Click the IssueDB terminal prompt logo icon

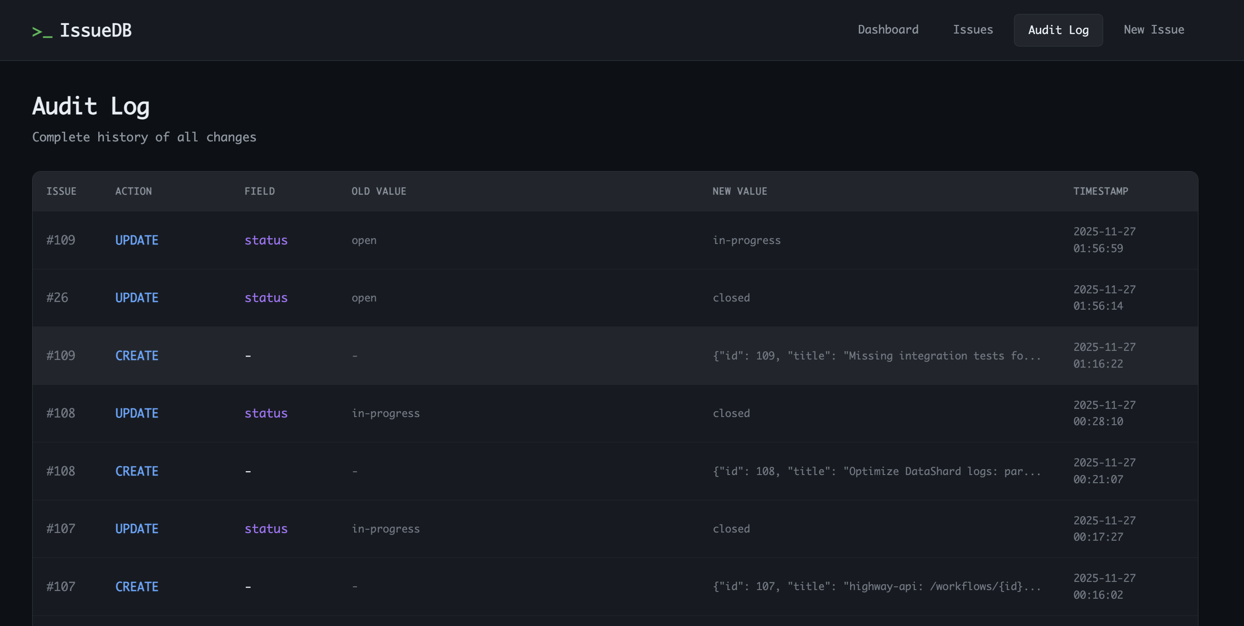click(x=42, y=32)
